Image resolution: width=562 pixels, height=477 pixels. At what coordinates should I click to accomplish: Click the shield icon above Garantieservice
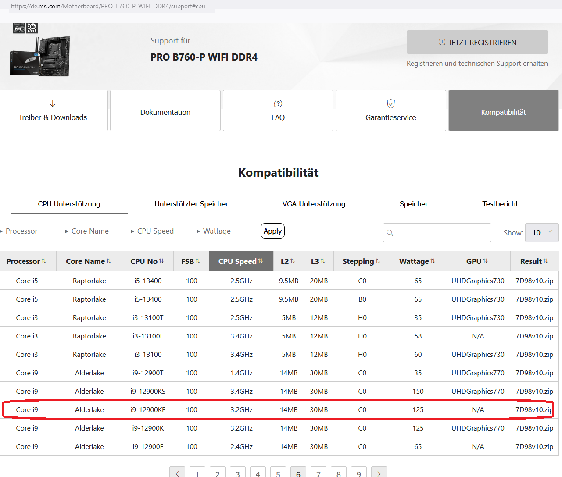(391, 103)
